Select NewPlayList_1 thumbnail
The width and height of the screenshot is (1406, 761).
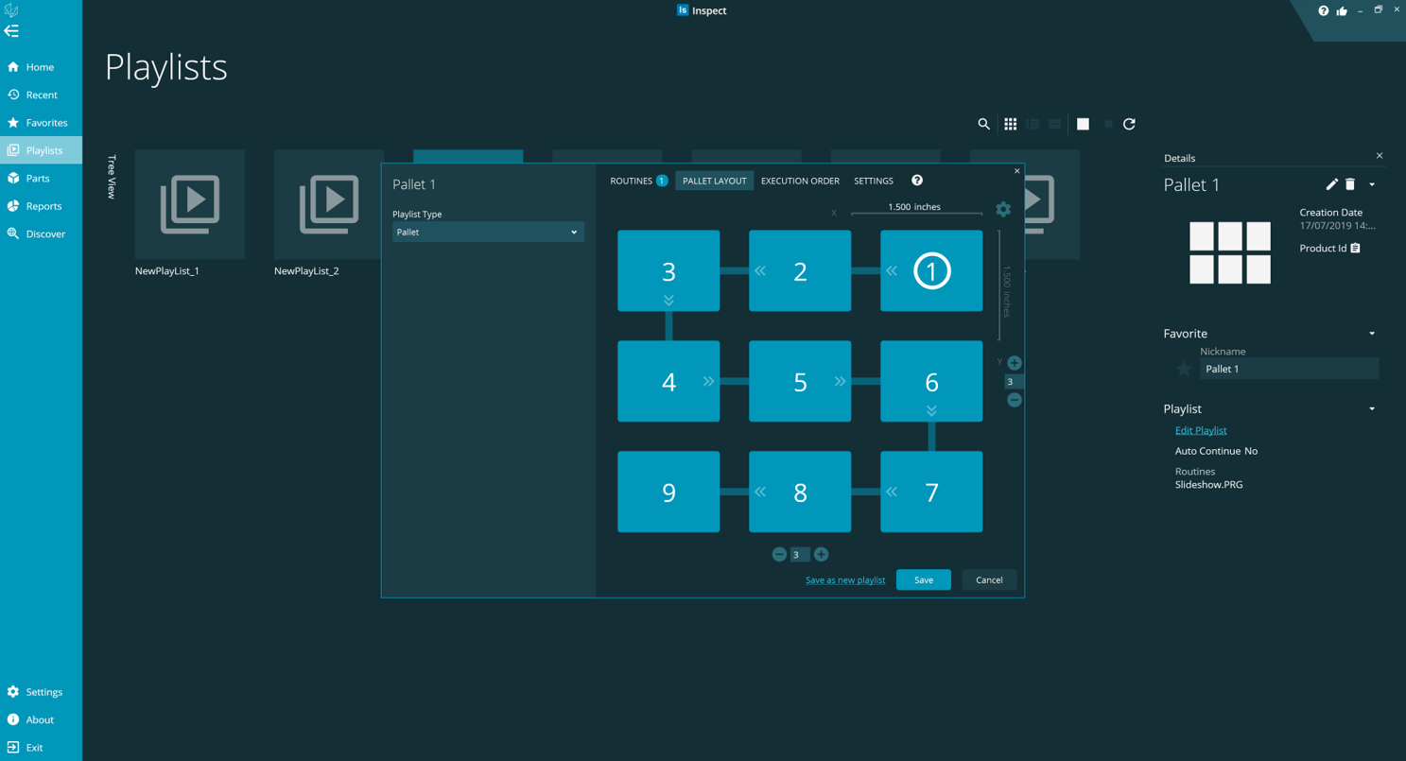[190, 204]
